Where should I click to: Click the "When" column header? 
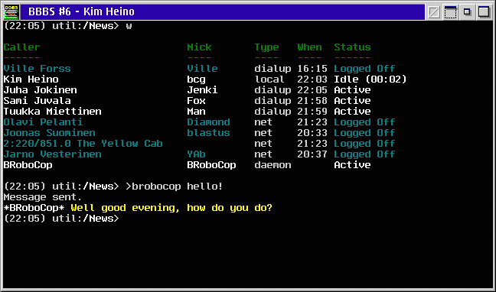coord(309,47)
